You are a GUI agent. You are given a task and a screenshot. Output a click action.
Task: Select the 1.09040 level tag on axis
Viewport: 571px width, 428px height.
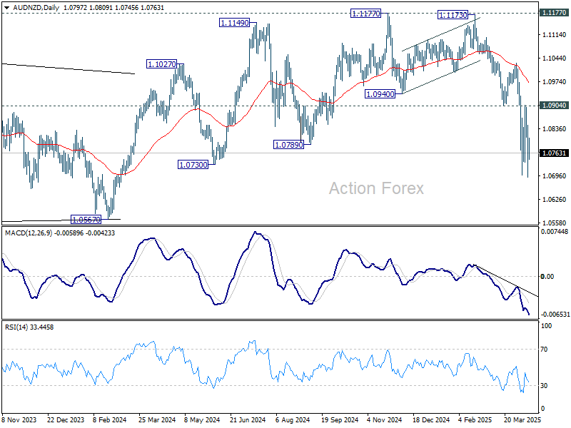click(554, 106)
